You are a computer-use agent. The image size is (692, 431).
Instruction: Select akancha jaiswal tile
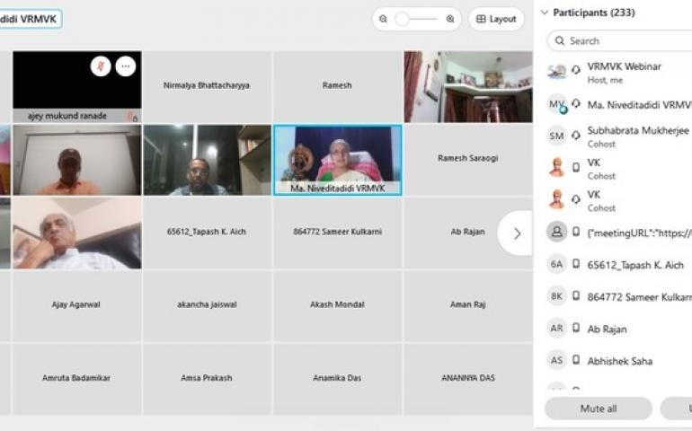[x=207, y=306]
